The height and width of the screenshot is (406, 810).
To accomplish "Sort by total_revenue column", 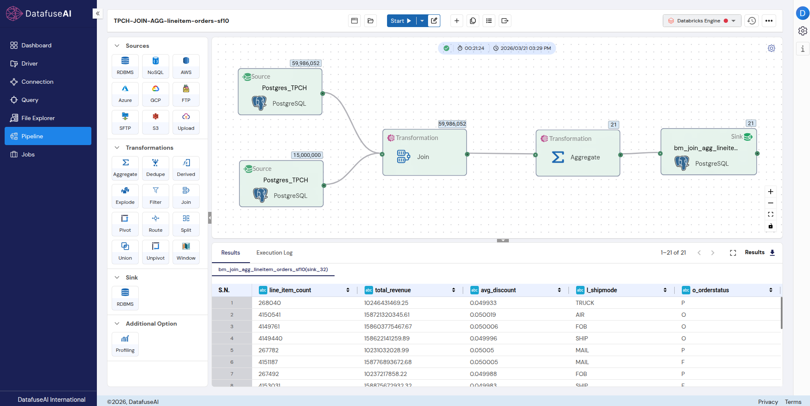I will (453, 290).
